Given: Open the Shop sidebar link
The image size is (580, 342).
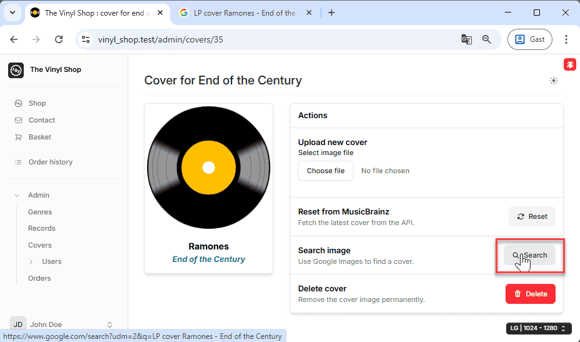Looking at the screenshot, I should tap(37, 103).
